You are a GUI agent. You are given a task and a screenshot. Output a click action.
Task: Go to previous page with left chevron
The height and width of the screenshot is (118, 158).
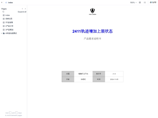[22, 9]
